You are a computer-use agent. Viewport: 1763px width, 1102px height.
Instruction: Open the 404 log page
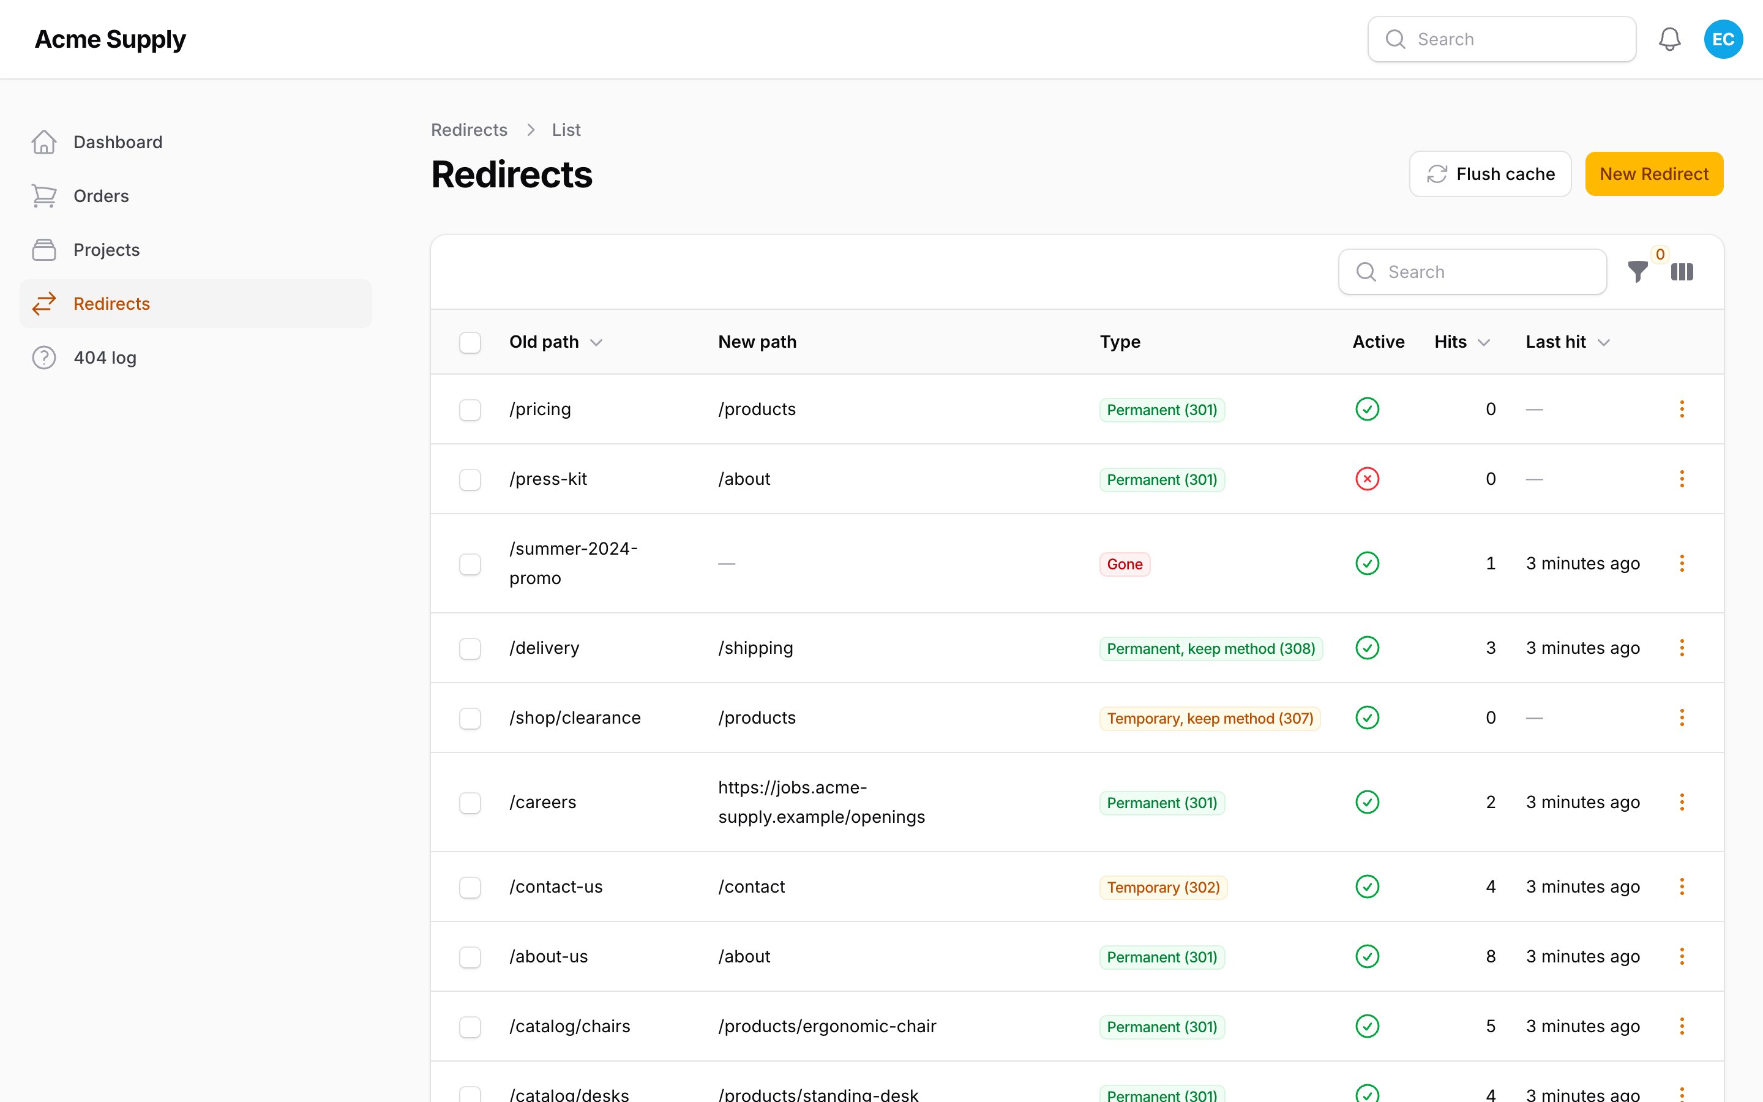point(195,358)
